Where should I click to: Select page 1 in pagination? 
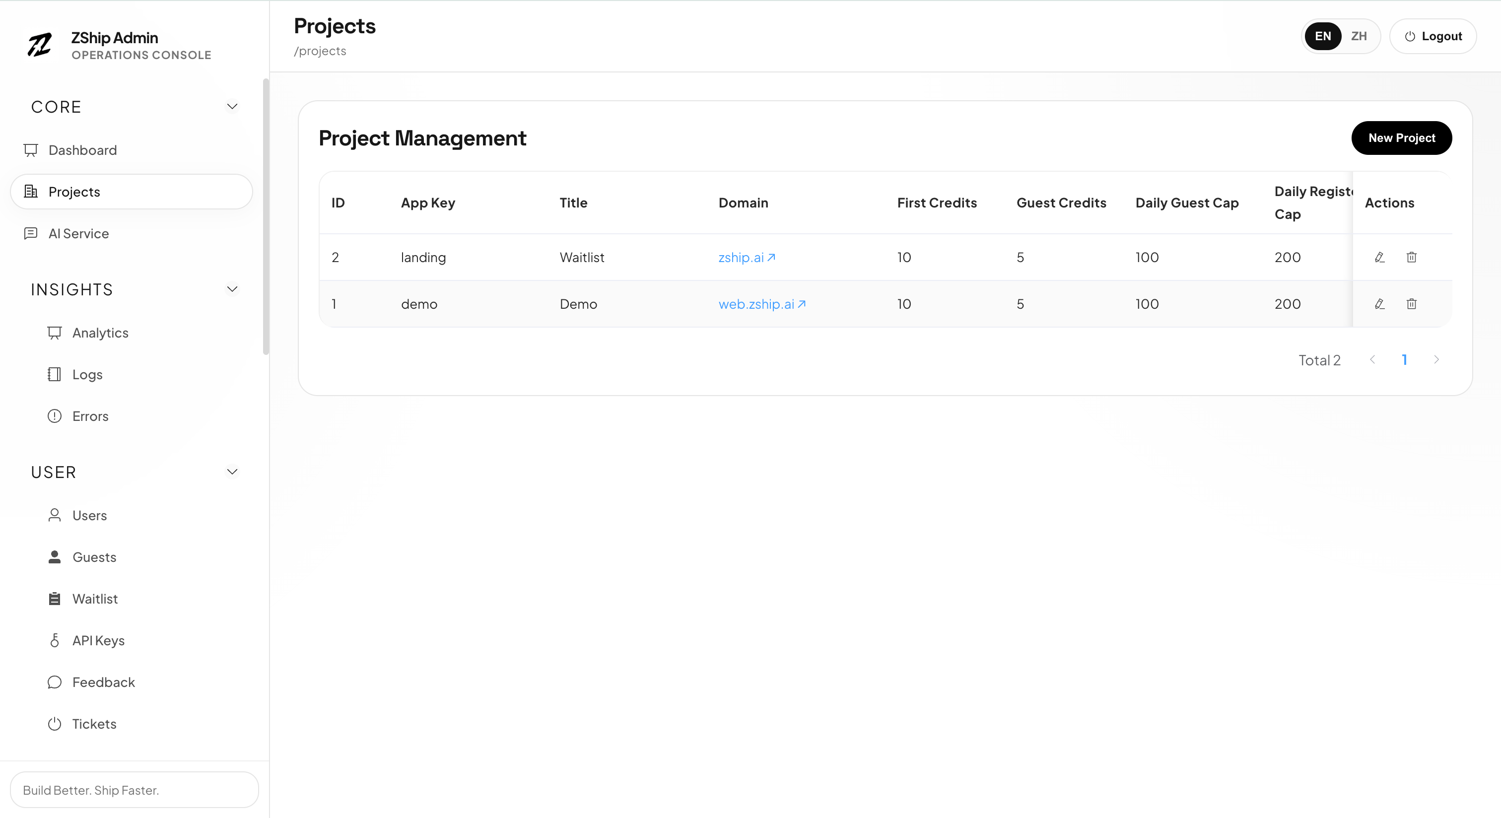(x=1405, y=359)
